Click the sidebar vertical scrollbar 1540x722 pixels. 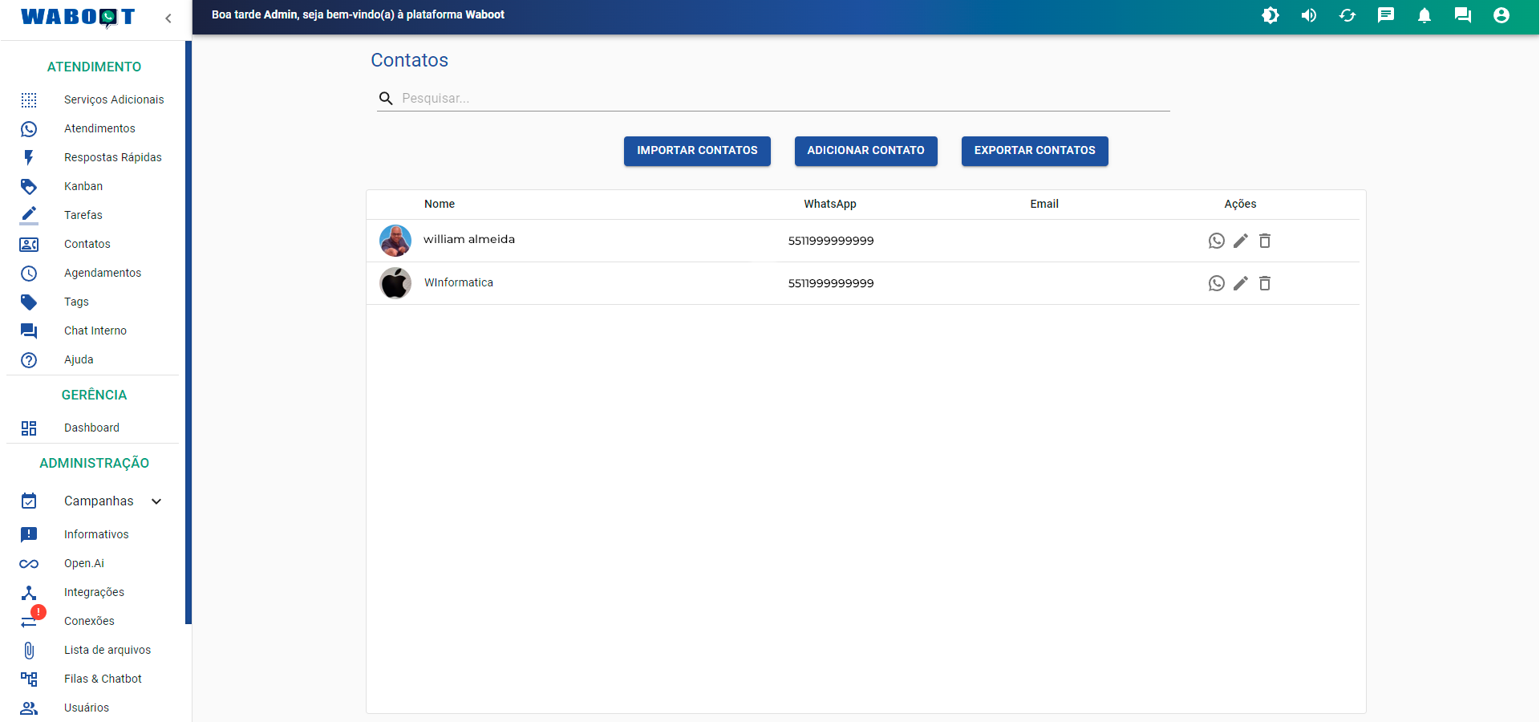188,332
